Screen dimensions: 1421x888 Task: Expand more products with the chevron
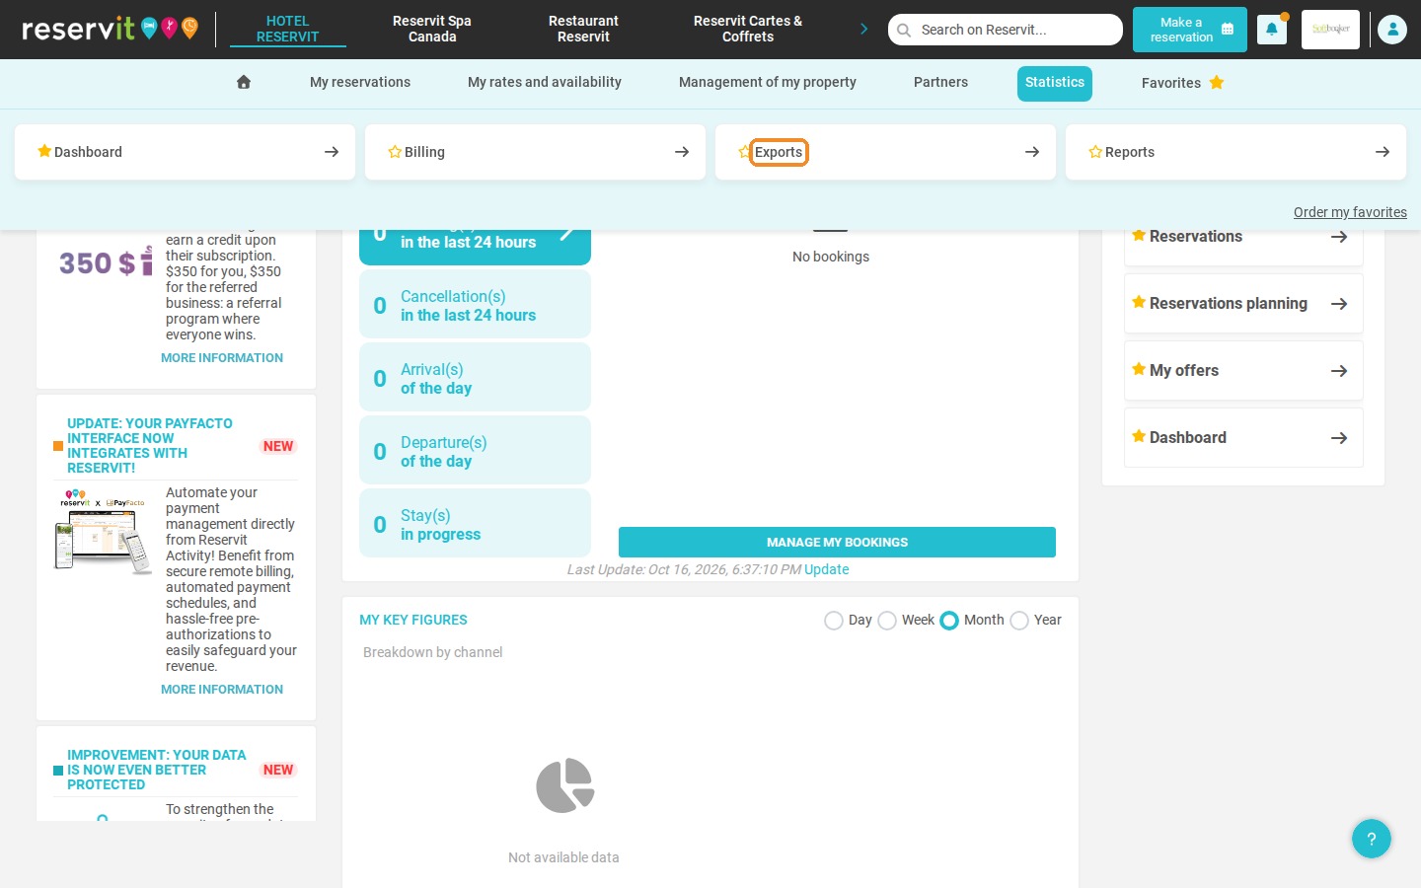click(x=864, y=29)
